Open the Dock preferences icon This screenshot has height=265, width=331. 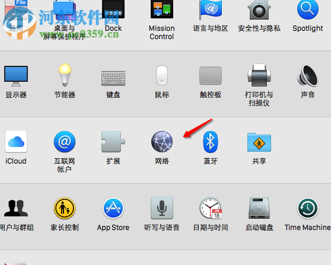click(113, 9)
